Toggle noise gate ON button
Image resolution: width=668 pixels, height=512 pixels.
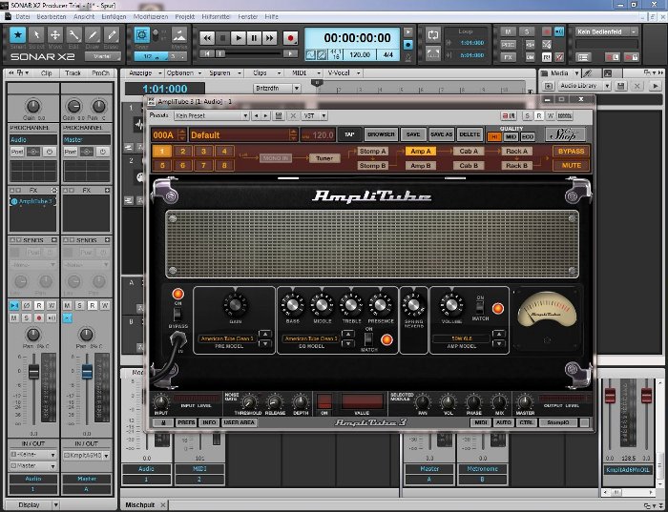click(324, 402)
